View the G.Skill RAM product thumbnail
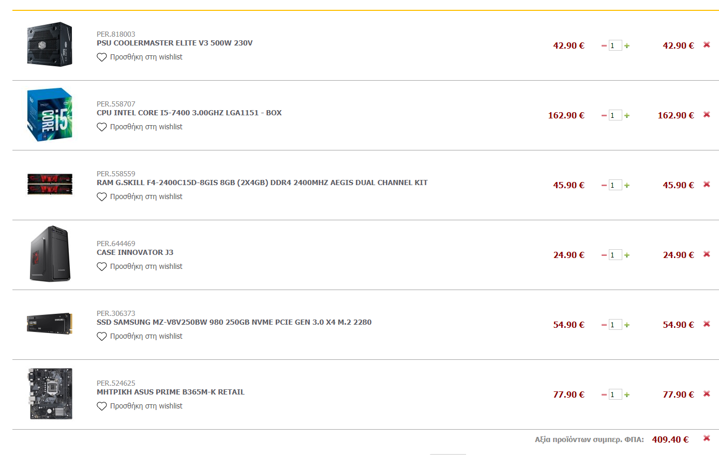This screenshot has width=719, height=455. (x=50, y=185)
